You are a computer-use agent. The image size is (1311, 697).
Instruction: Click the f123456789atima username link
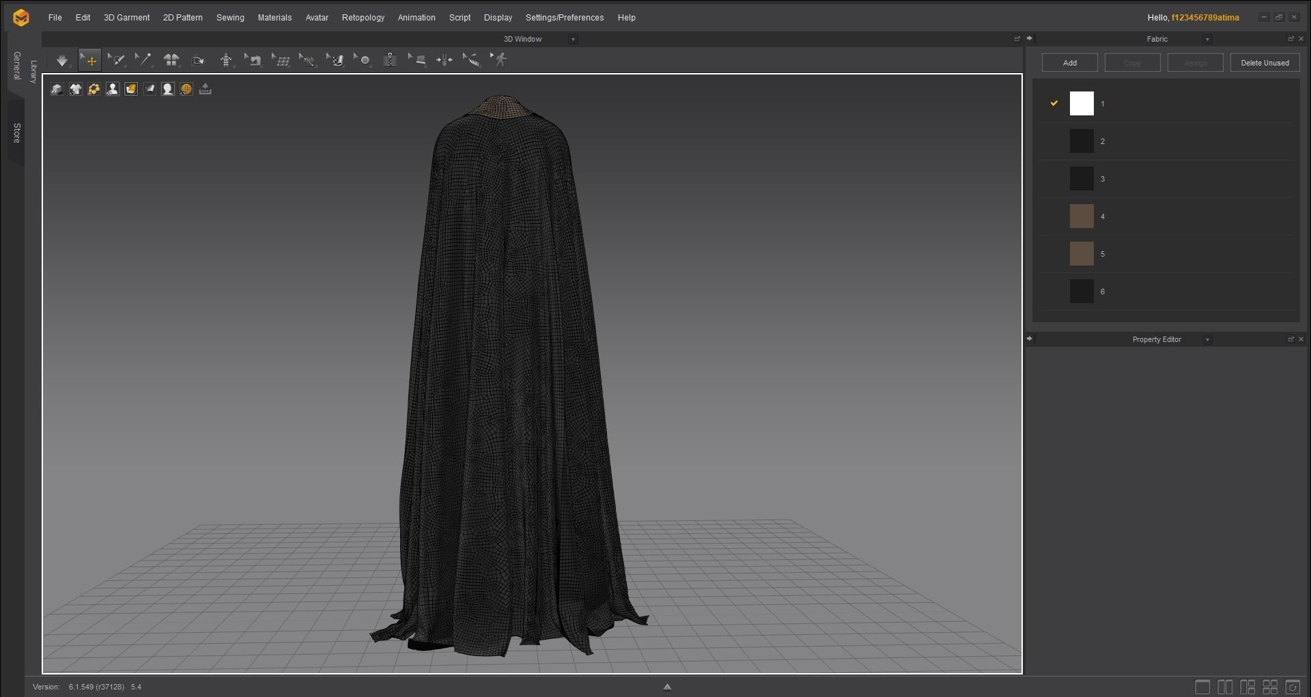(1205, 18)
